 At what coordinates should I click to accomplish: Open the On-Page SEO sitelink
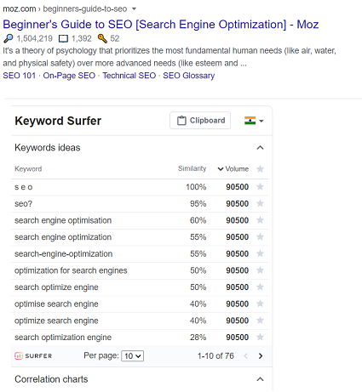(69, 76)
